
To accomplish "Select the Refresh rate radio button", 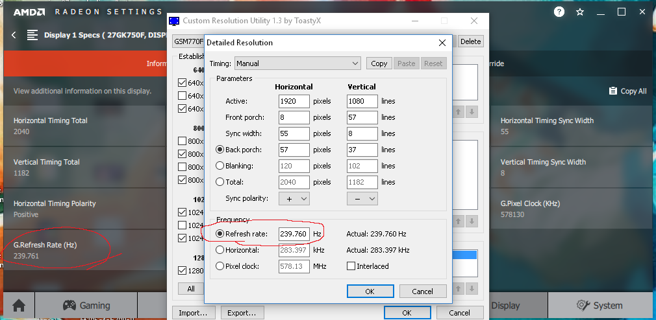I will point(220,233).
